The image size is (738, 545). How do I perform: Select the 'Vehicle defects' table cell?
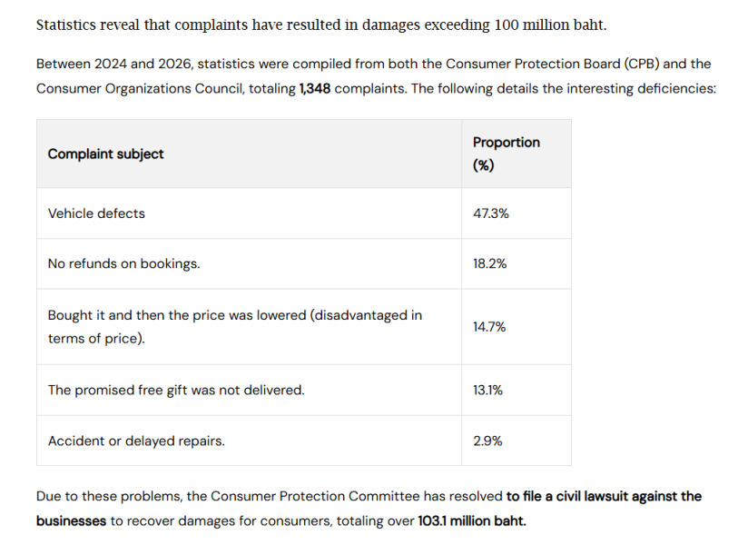click(x=249, y=213)
